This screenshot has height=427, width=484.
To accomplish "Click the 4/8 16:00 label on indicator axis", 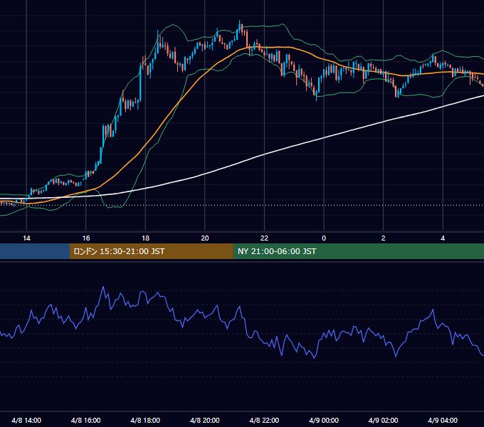I will pyautogui.click(x=86, y=420).
